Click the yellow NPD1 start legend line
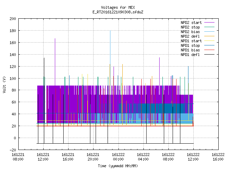Viewport: 225px width, 169px height. (210, 41)
